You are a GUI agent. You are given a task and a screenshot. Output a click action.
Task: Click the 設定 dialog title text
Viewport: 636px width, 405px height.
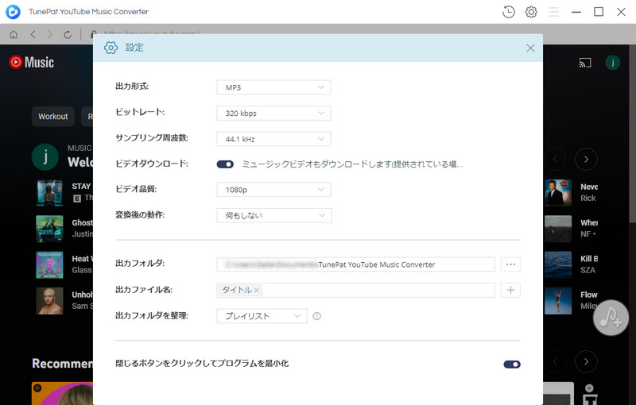134,48
